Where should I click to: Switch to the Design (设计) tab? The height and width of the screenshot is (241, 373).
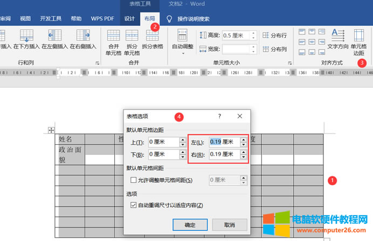129,18
